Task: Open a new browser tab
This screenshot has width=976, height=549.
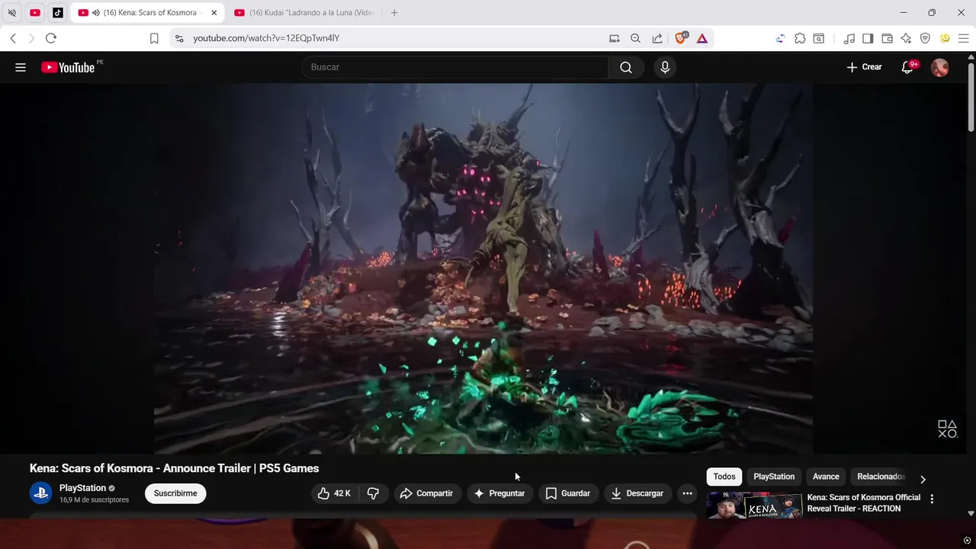Action: coord(394,12)
